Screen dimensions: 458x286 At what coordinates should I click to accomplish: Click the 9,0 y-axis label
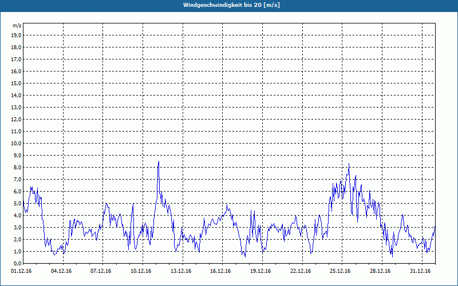[17, 155]
